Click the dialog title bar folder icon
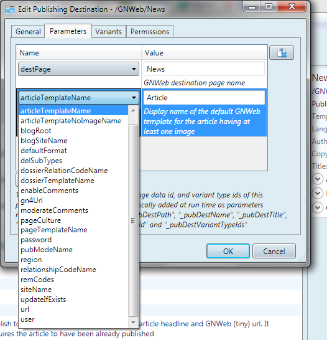The image size is (327, 340). click(10, 10)
